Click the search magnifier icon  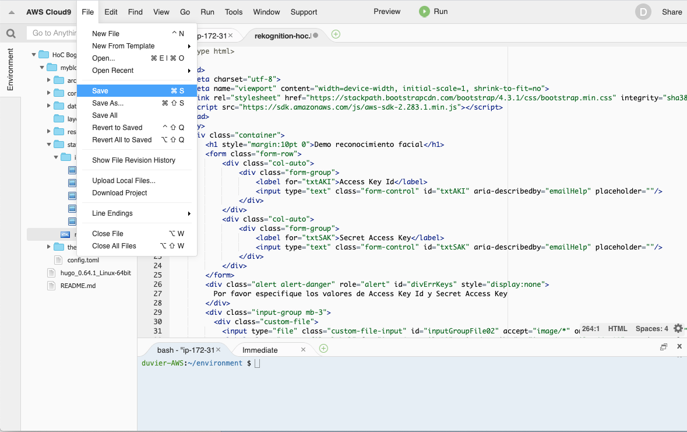pyautogui.click(x=11, y=33)
